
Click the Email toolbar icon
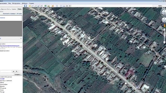click(61, 6)
